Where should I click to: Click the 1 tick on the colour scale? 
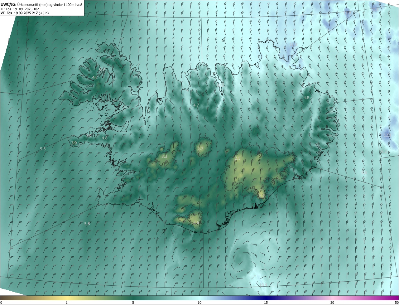tap(67, 303)
